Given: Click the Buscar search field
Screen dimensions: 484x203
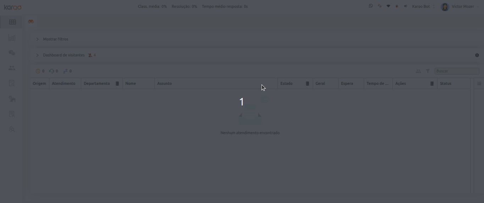Looking at the screenshot, I should point(457,71).
